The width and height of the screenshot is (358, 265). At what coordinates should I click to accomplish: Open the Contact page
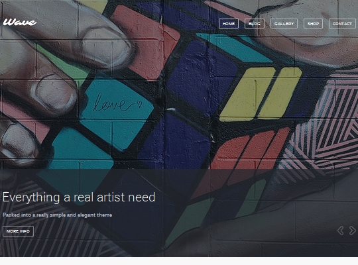click(x=342, y=23)
